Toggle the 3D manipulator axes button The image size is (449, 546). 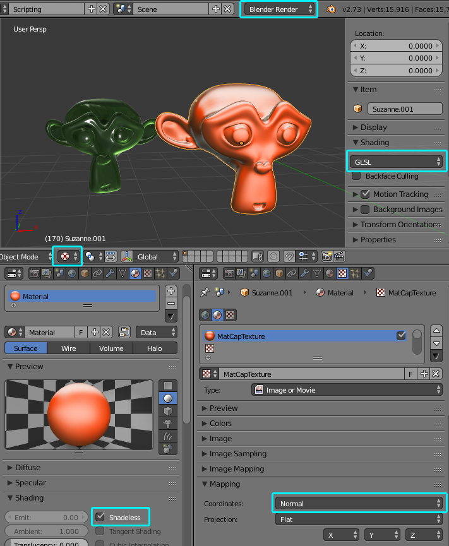pos(127,257)
